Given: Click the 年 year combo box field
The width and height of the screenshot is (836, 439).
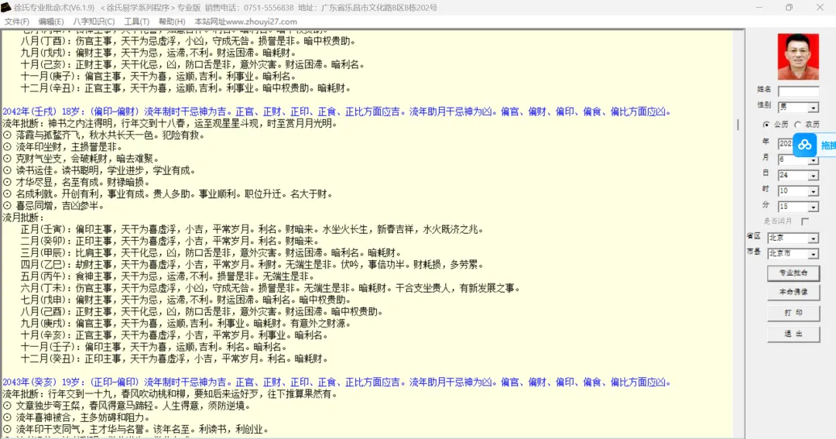Looking at the screenshot, I should point(786,143).
